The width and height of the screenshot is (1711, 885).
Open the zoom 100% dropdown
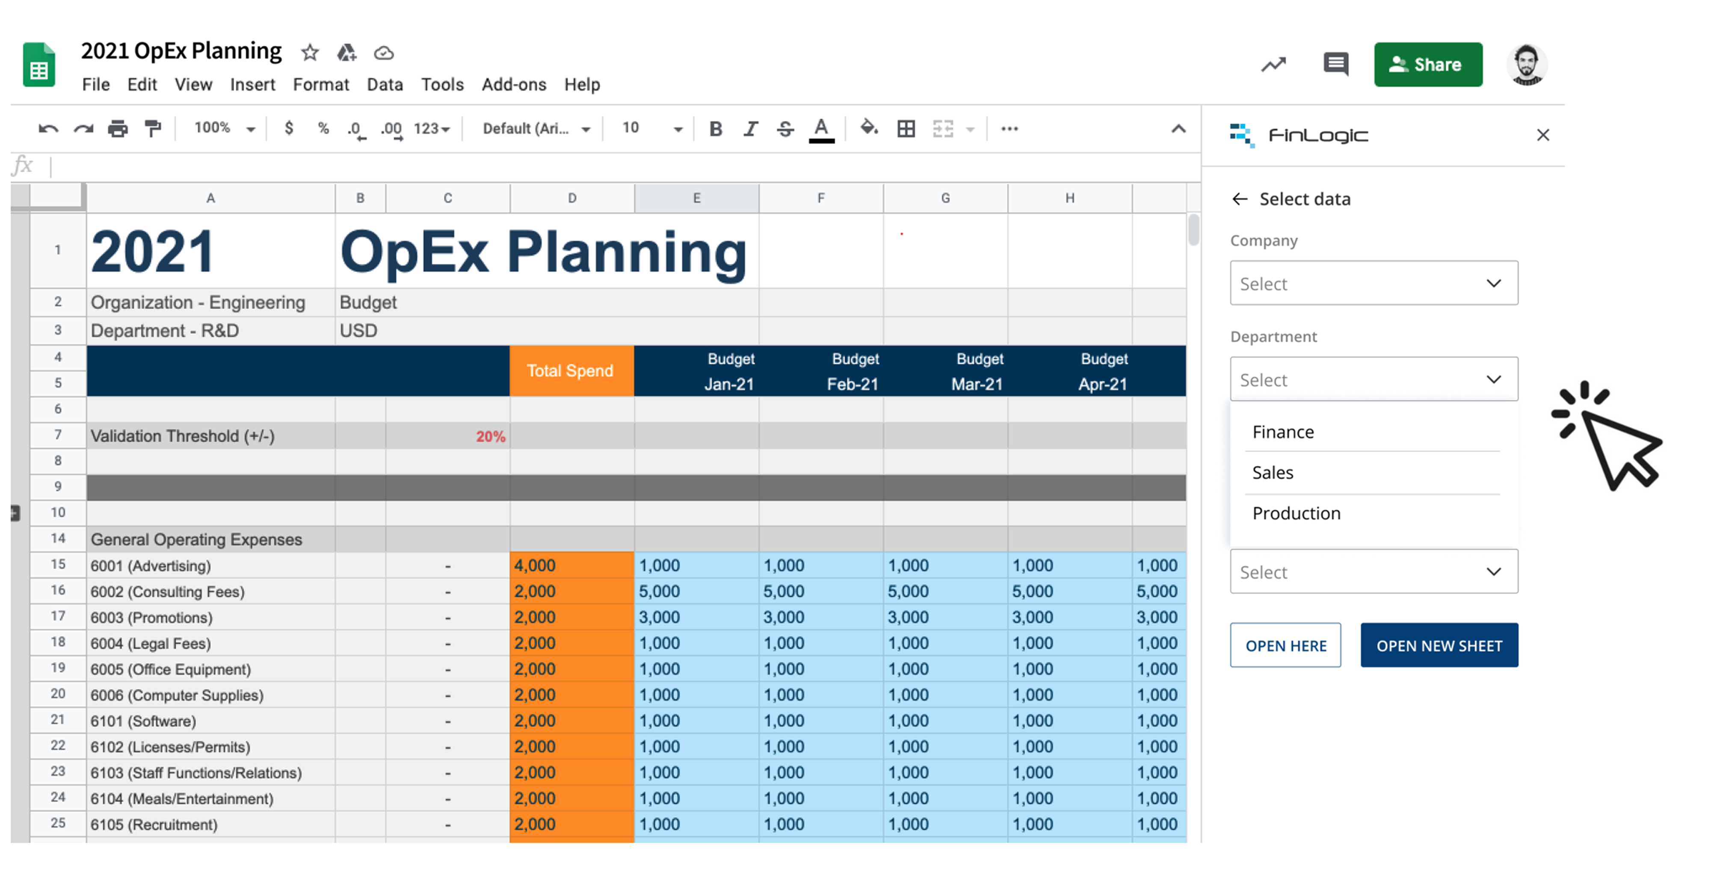(225, 128)
